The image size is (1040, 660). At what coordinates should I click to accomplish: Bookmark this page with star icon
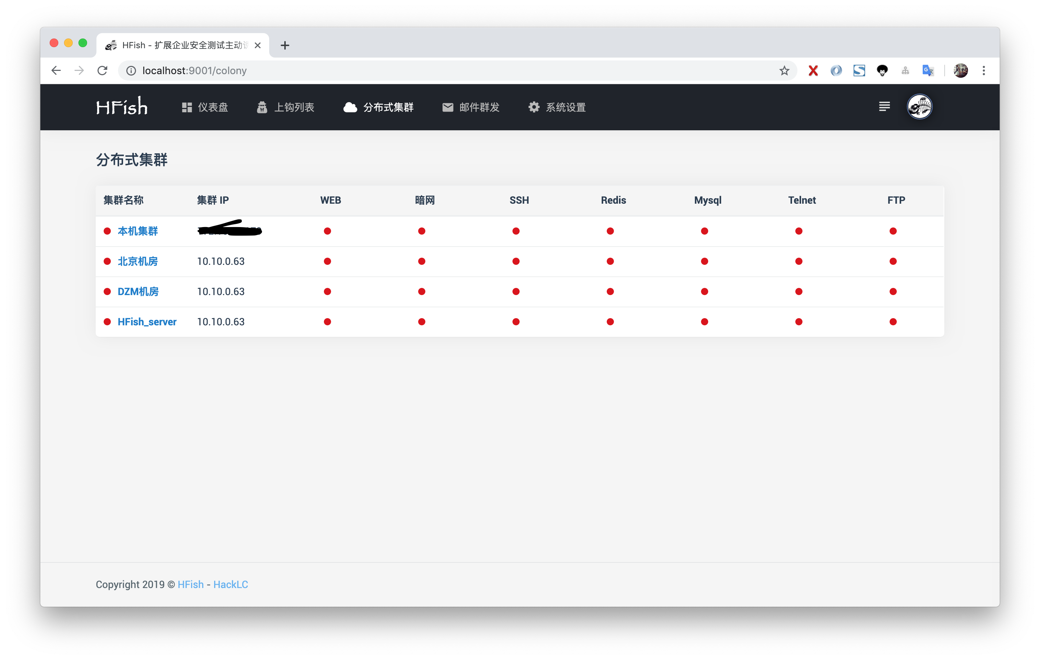click(x=784, y=71)
